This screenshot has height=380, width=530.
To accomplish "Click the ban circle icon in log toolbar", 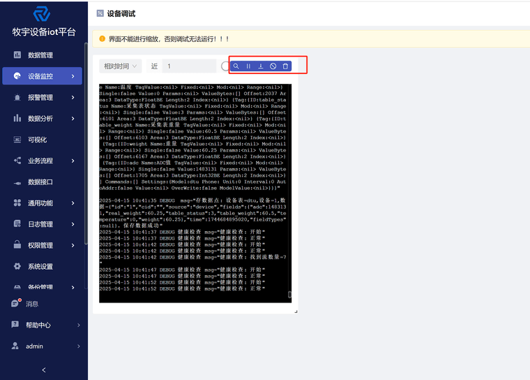I will [273, 66].
